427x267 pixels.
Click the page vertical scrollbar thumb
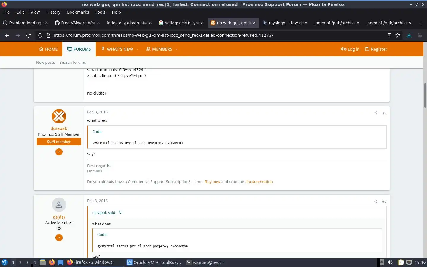(x=425, y=95)
